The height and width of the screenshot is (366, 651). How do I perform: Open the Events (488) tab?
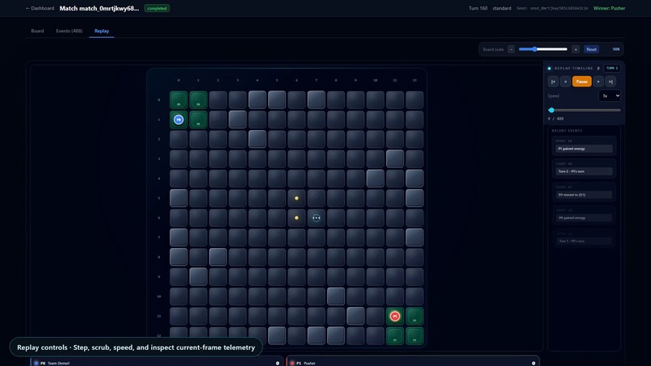point(69,31)
